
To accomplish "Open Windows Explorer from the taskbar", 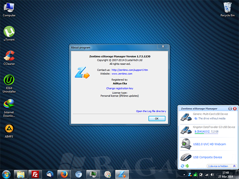I will click(x=20, y=174).
